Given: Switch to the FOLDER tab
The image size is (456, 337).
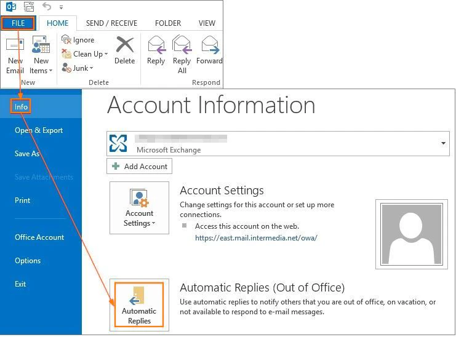Looking at the screenshot, I should [168, 23].
